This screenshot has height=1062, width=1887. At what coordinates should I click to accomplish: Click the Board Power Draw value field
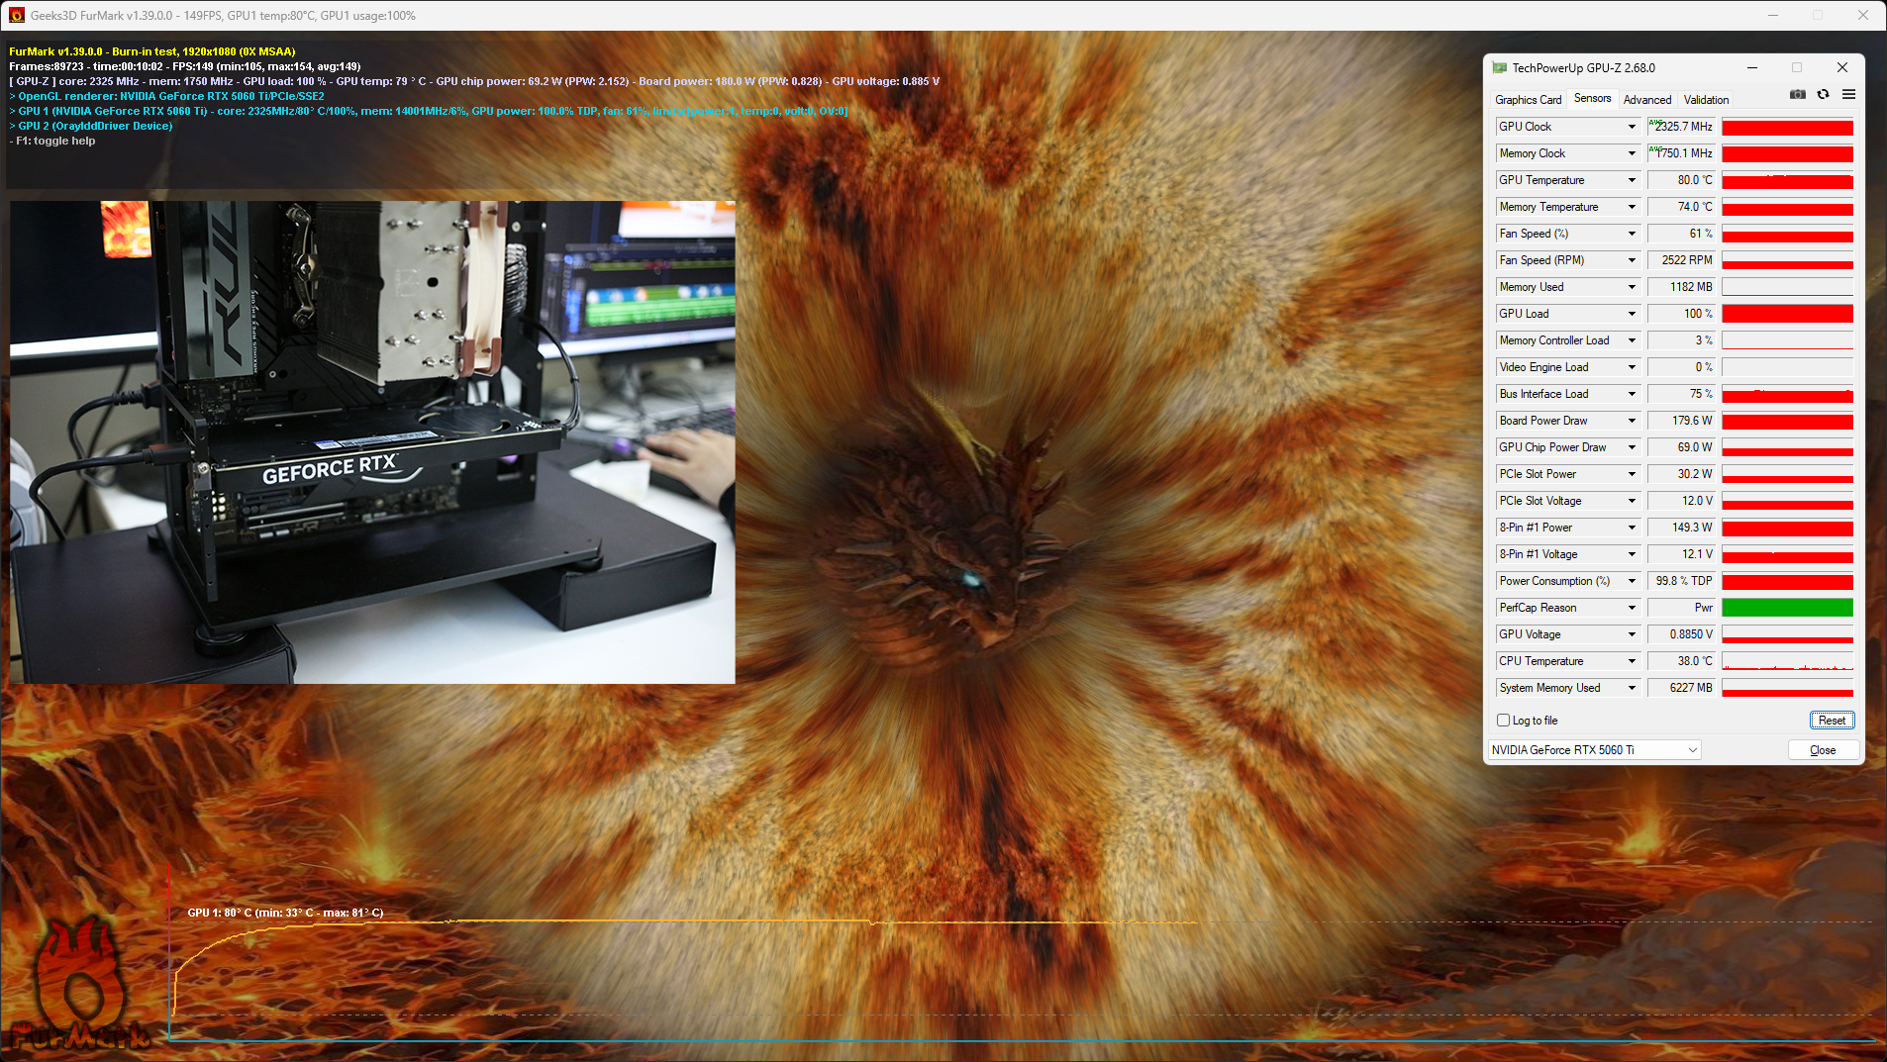point(1681,421)
